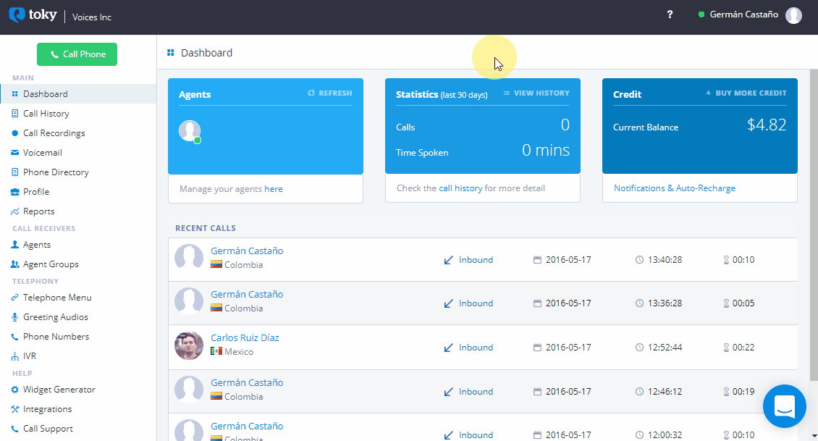Open the Voicemail menu item
The height and width of the screenshot is (441, 818).
(42, 153)
